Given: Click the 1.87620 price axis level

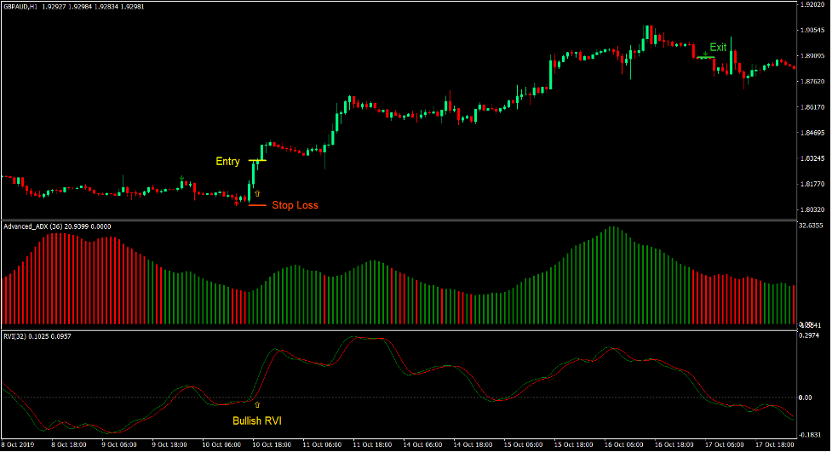Looking at the screenshot, I should pyautogui.click(x=812, y=82).
